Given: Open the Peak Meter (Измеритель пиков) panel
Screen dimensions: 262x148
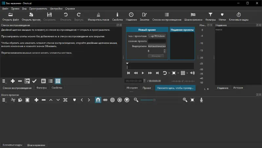Looking at the screenshot, I should [99, 17].
